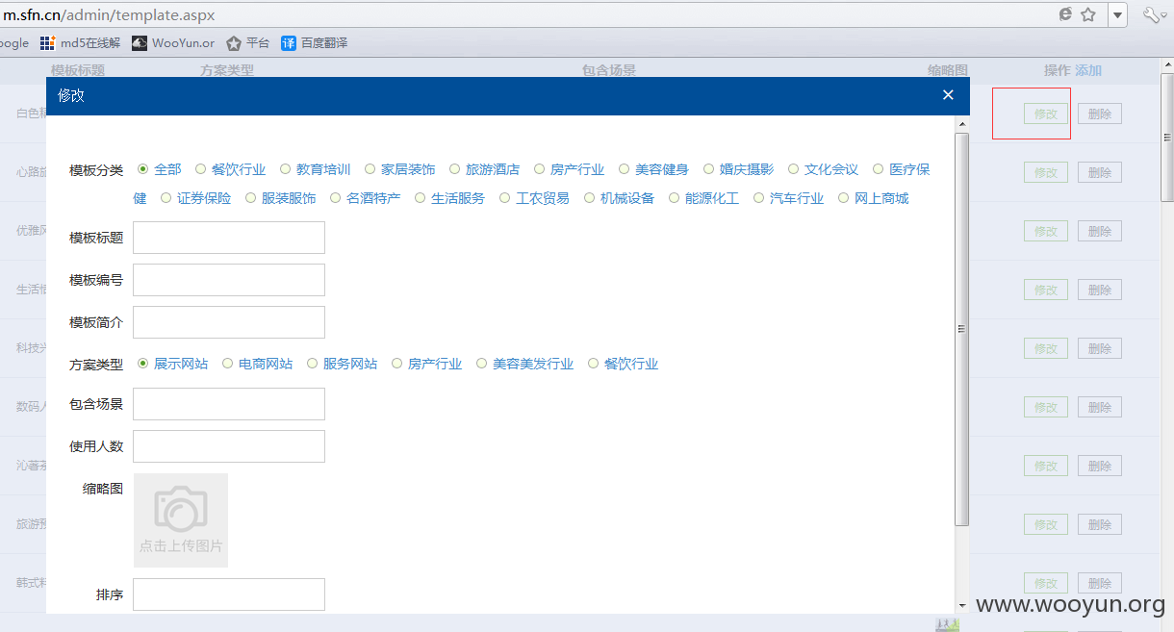Focus the 模板标题 input field
The height and width of the screenshot is (632, 1174).
229,238
